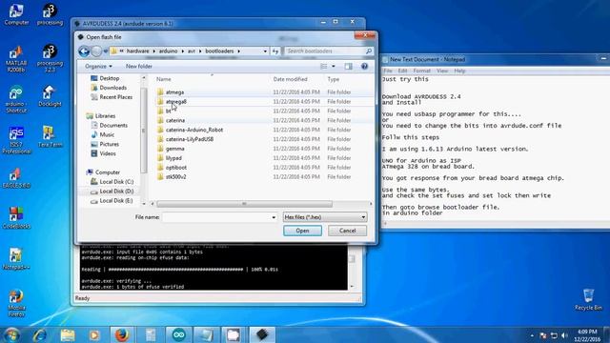Viewport: 610px width, 343px height.
Task: Launch Tera Term desktop icon
Action: (x=50, y=137)
